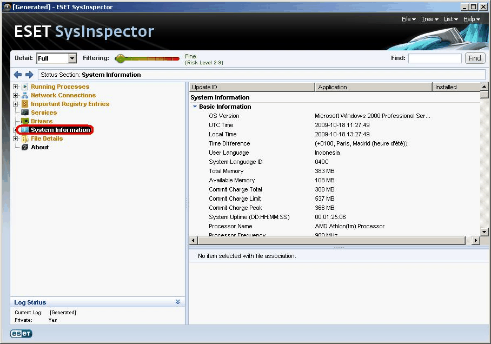Select the System Language ID row
Screen dimensions: 491x344
point(335,162)
